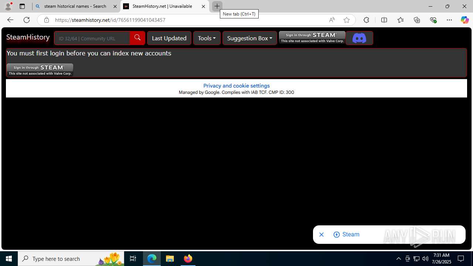The image size is (473, 266).
Task: Open Tab actions menu icon
Action: pyautogui.click(x=22, y=6)
